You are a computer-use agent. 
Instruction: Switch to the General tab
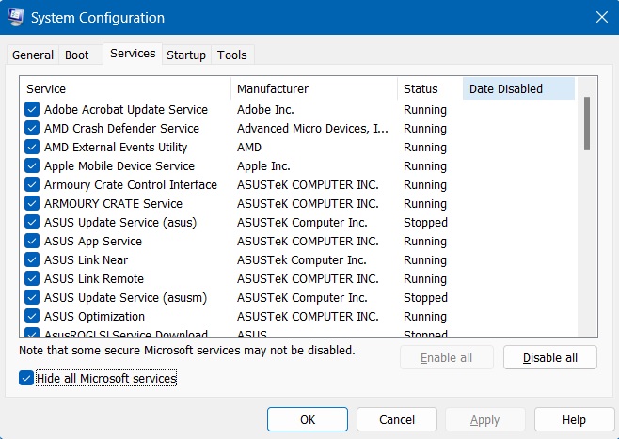33,55
